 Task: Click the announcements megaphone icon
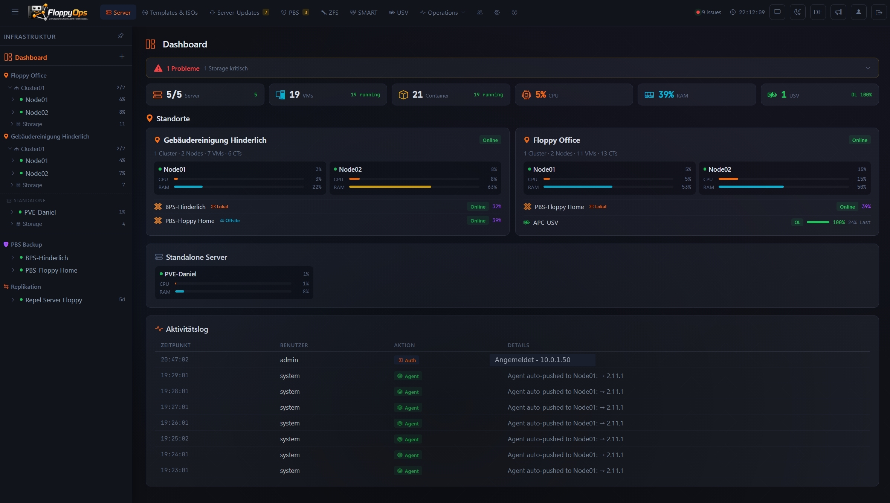tap(839, 12)
